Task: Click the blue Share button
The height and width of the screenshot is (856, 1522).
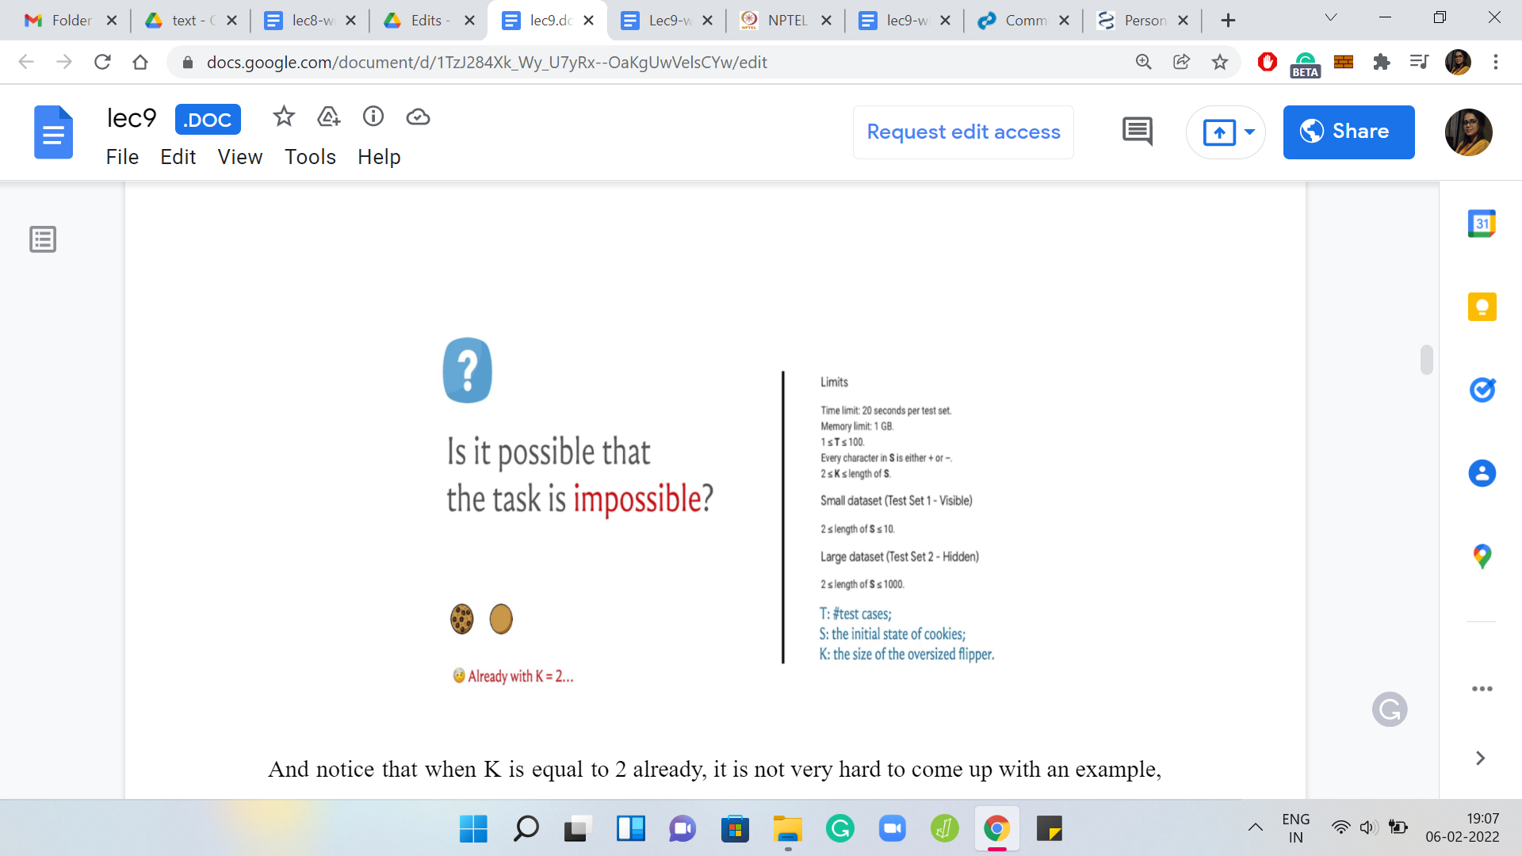Action: 1348,132
